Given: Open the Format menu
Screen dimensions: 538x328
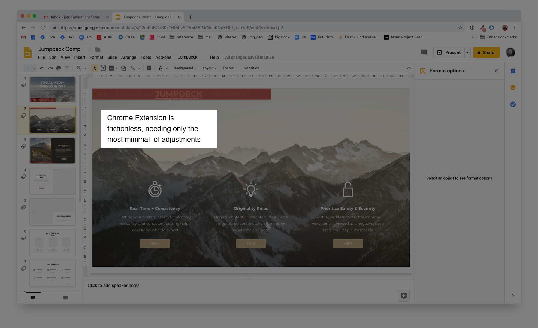Looking at the screenshot, I should pyautogui.click(x=96, y=57).
